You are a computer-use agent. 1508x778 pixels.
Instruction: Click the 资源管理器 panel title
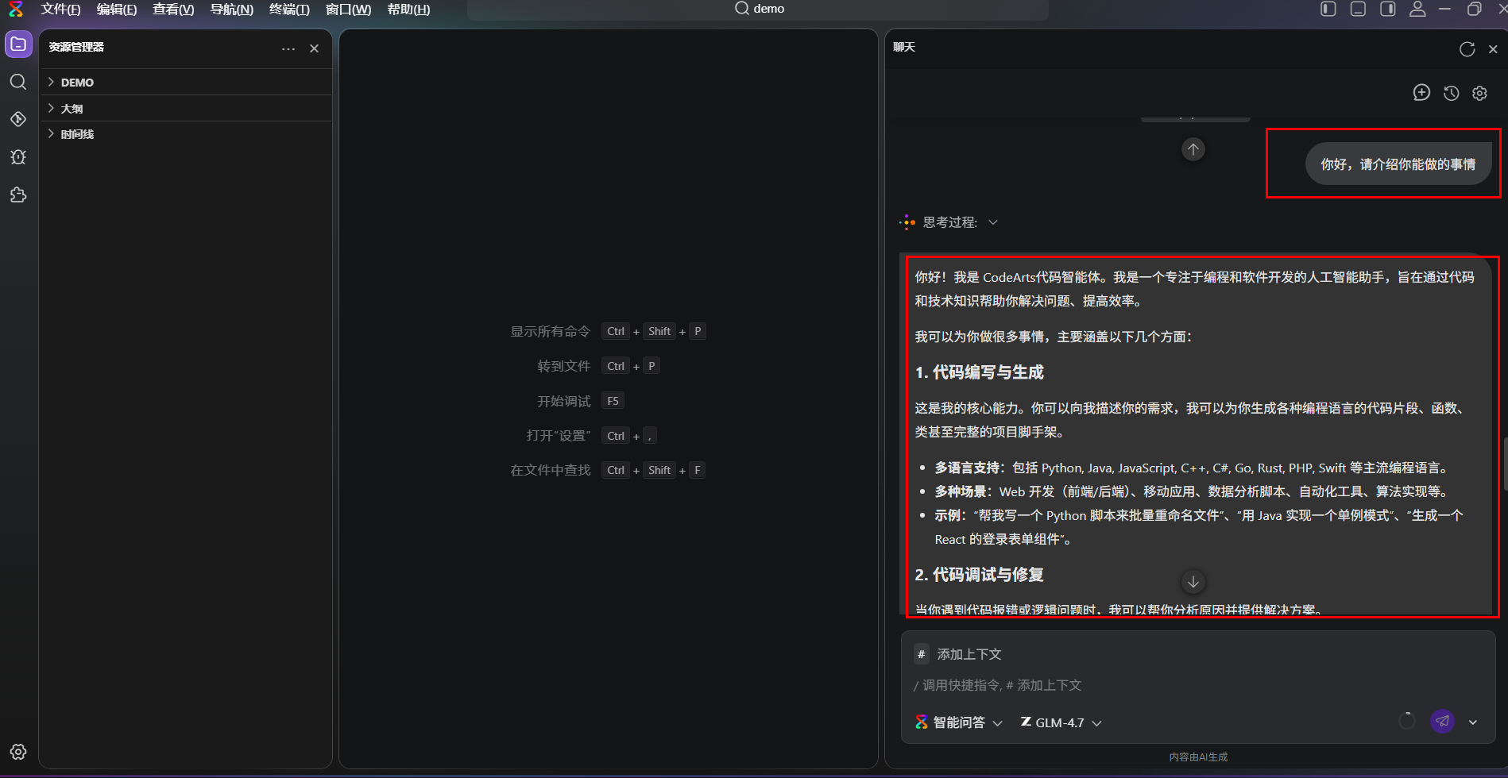76,47
